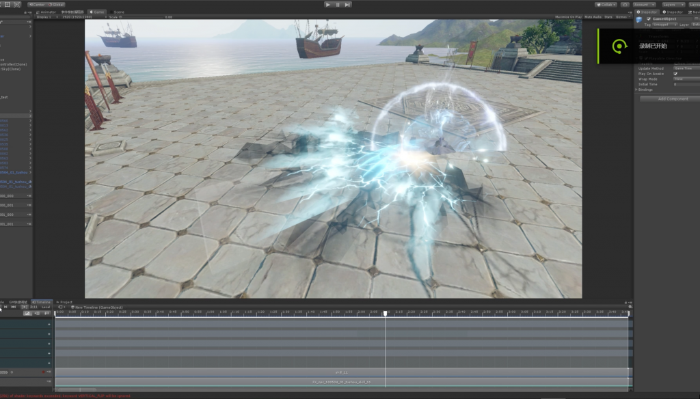
Task: Select the second Inspector tab
Action: click(673, 12)
